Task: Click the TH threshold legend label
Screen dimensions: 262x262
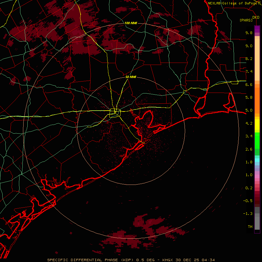Action: coord(250,227)
